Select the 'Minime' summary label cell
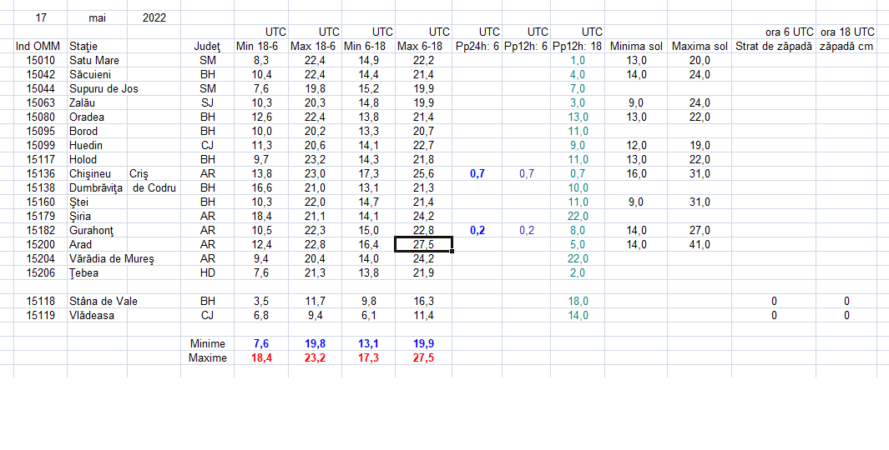The image size is (889, 450). [208, 343]
